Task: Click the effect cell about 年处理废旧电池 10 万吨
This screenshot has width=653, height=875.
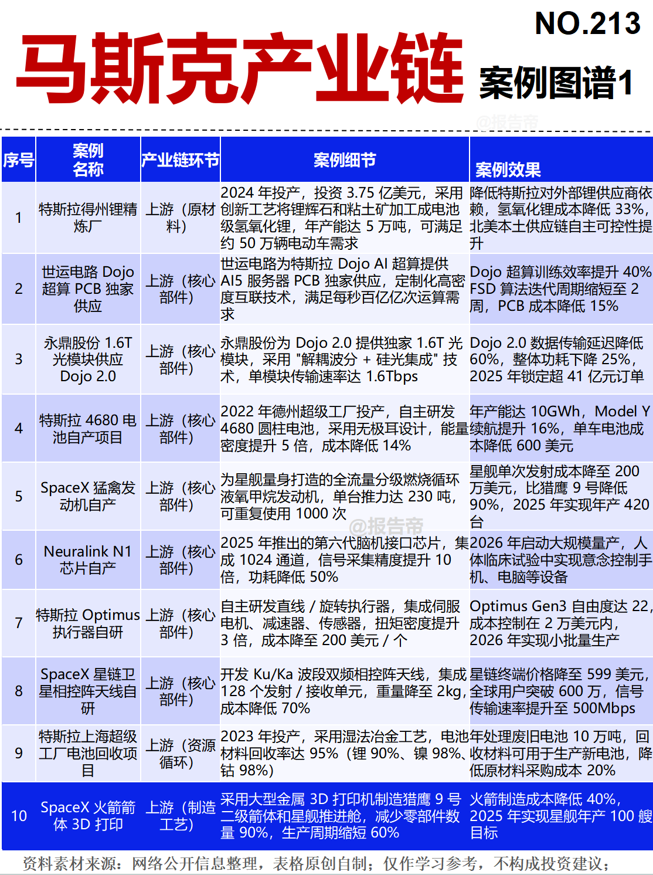Action: pyautogui.click(x=561, y=753)
